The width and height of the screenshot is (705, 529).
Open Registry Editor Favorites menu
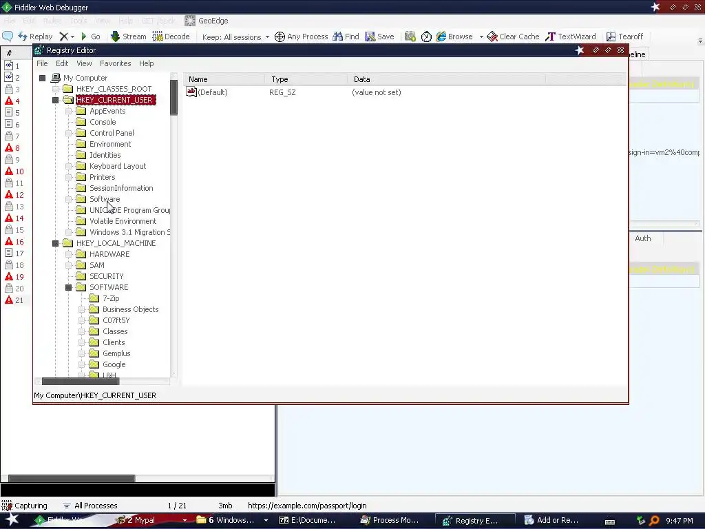click(116, 63)
